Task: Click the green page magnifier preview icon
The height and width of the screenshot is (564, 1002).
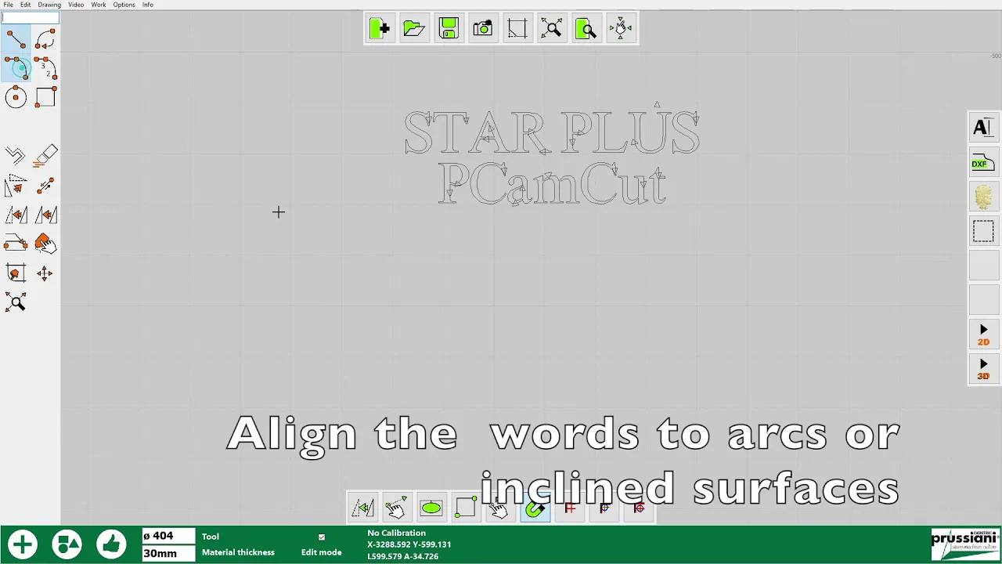Action: [x=586, y=29]
